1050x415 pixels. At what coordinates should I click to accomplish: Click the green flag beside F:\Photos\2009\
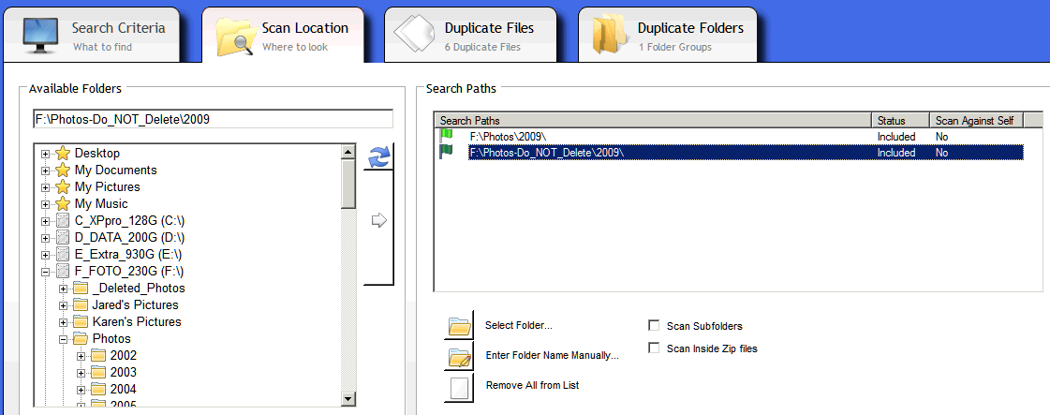[447, 136]
